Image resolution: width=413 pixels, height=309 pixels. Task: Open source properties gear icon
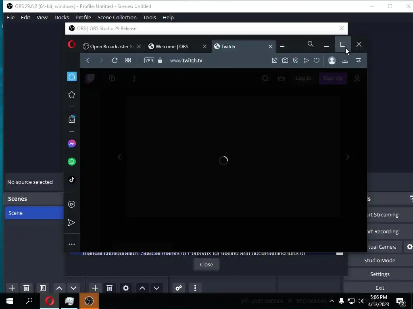click(x=126, y=288)
